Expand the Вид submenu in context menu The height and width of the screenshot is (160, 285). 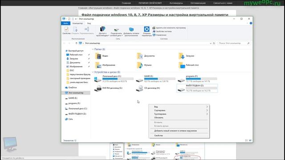(207, 107)
